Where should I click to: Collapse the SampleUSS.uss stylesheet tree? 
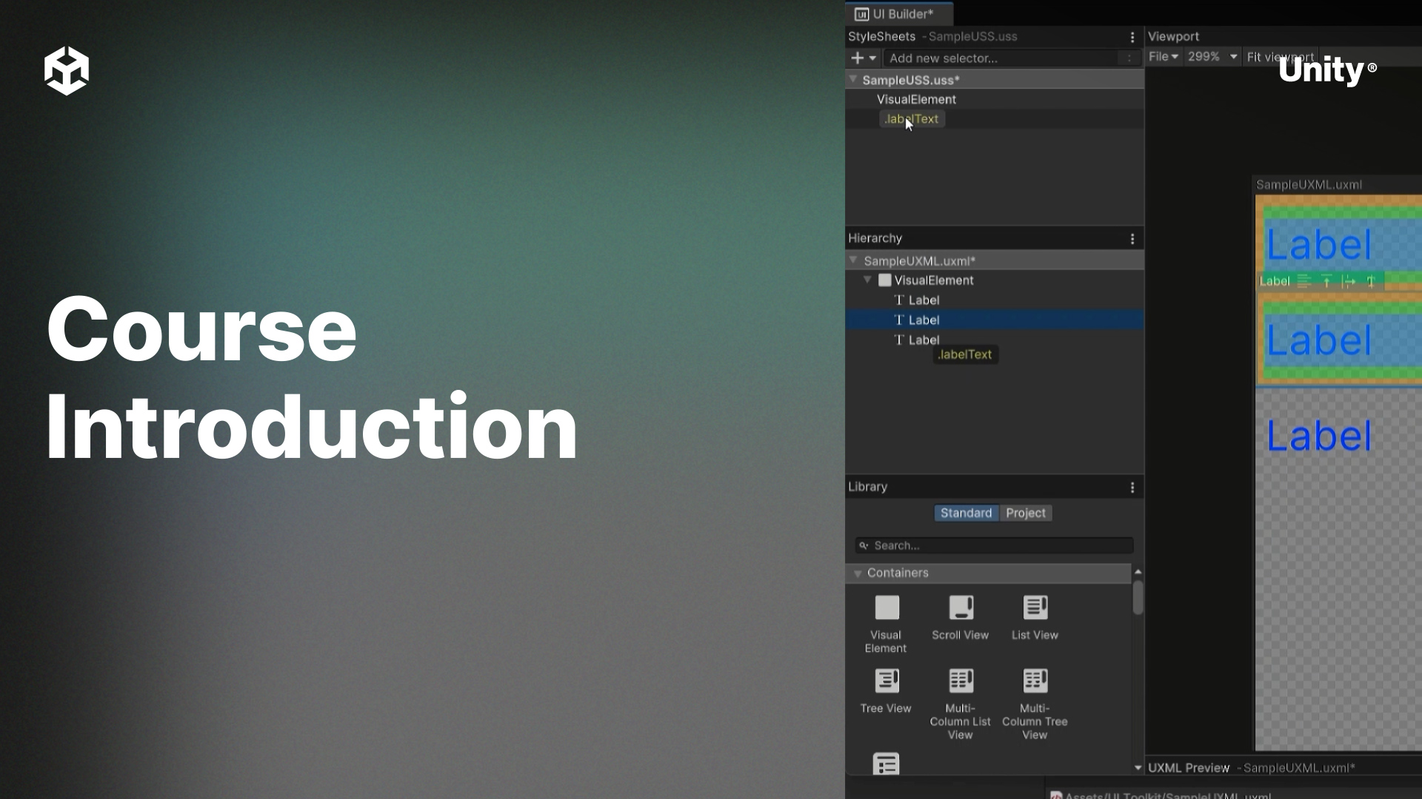point(853,79)
